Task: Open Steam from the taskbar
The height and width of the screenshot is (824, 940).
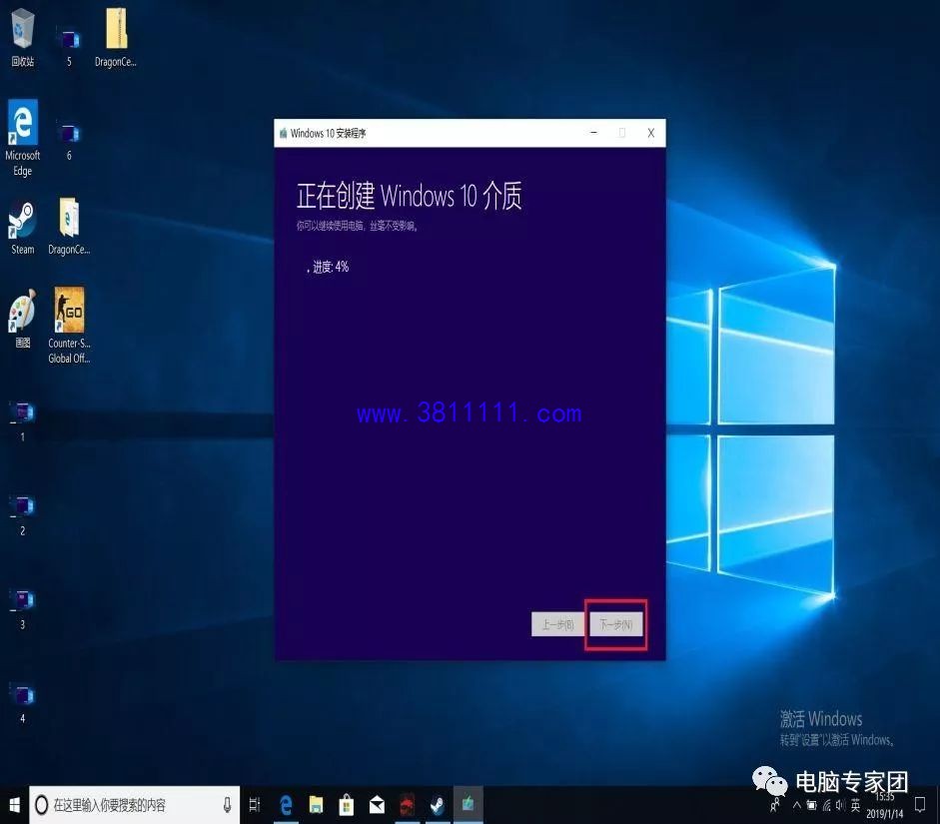Action: click(x=438, y=805)
